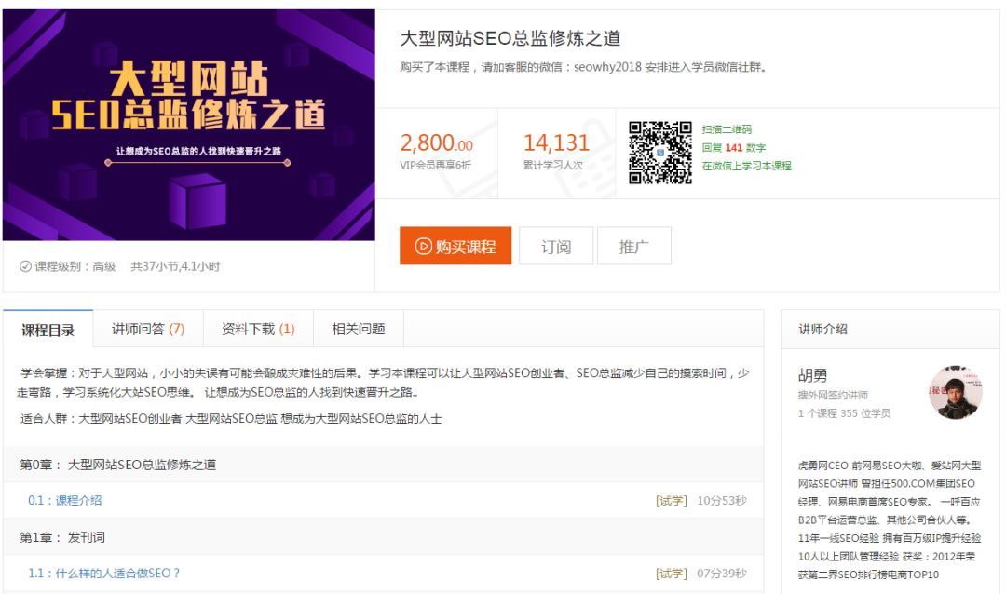1006x594 pixels.
Task: Switch to the 讲师问答 (7) tab
Action: (148, 329)
